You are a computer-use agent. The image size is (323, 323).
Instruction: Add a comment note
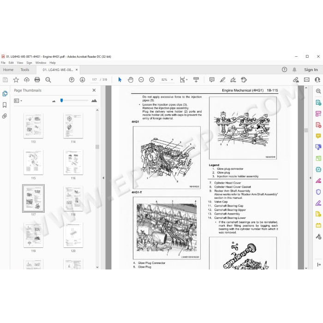pos(212,80)
